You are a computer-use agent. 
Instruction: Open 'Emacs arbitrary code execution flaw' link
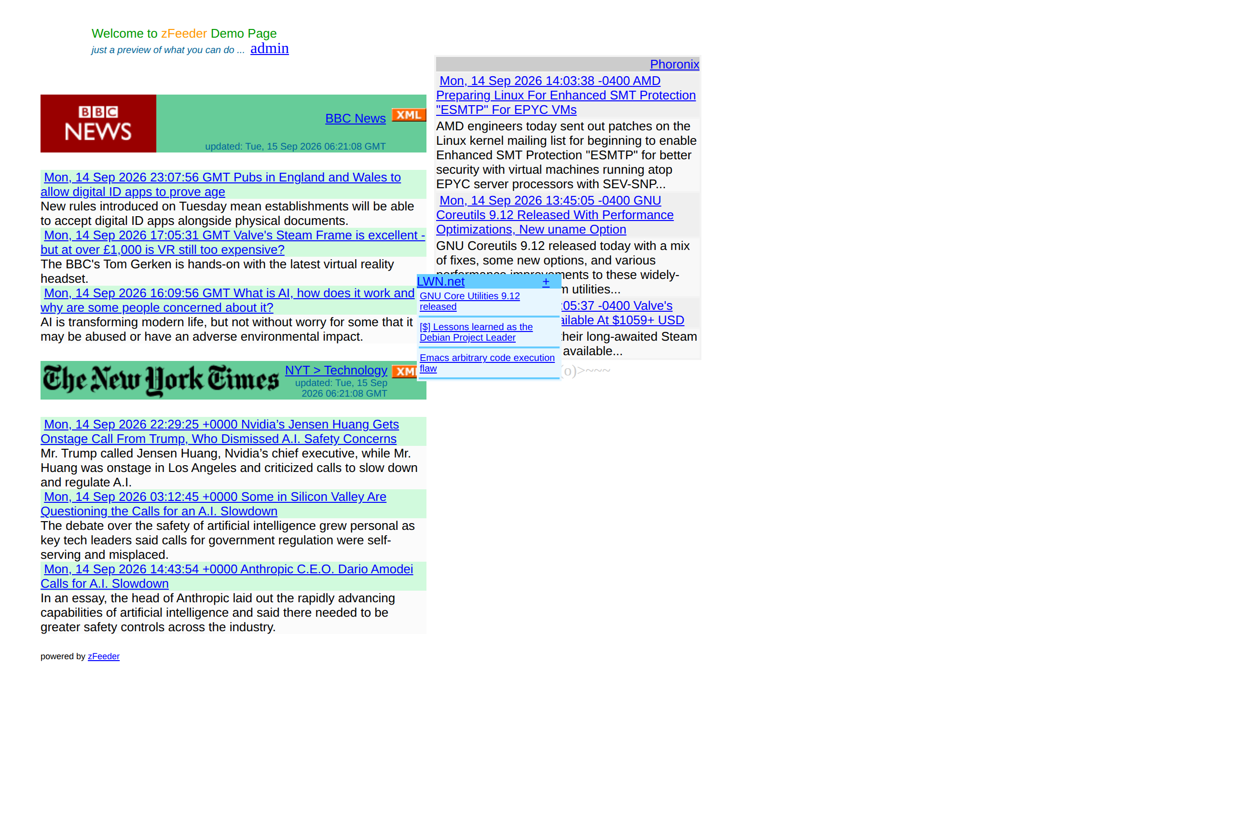point(487,363)
